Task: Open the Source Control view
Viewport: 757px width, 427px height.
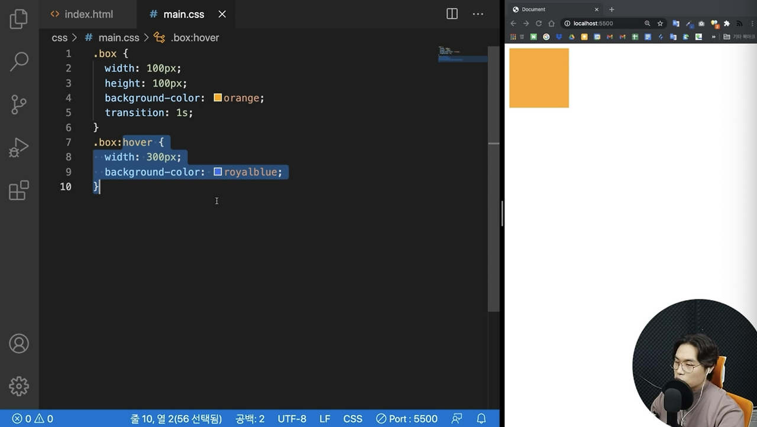Action: [x=19, y=105]
